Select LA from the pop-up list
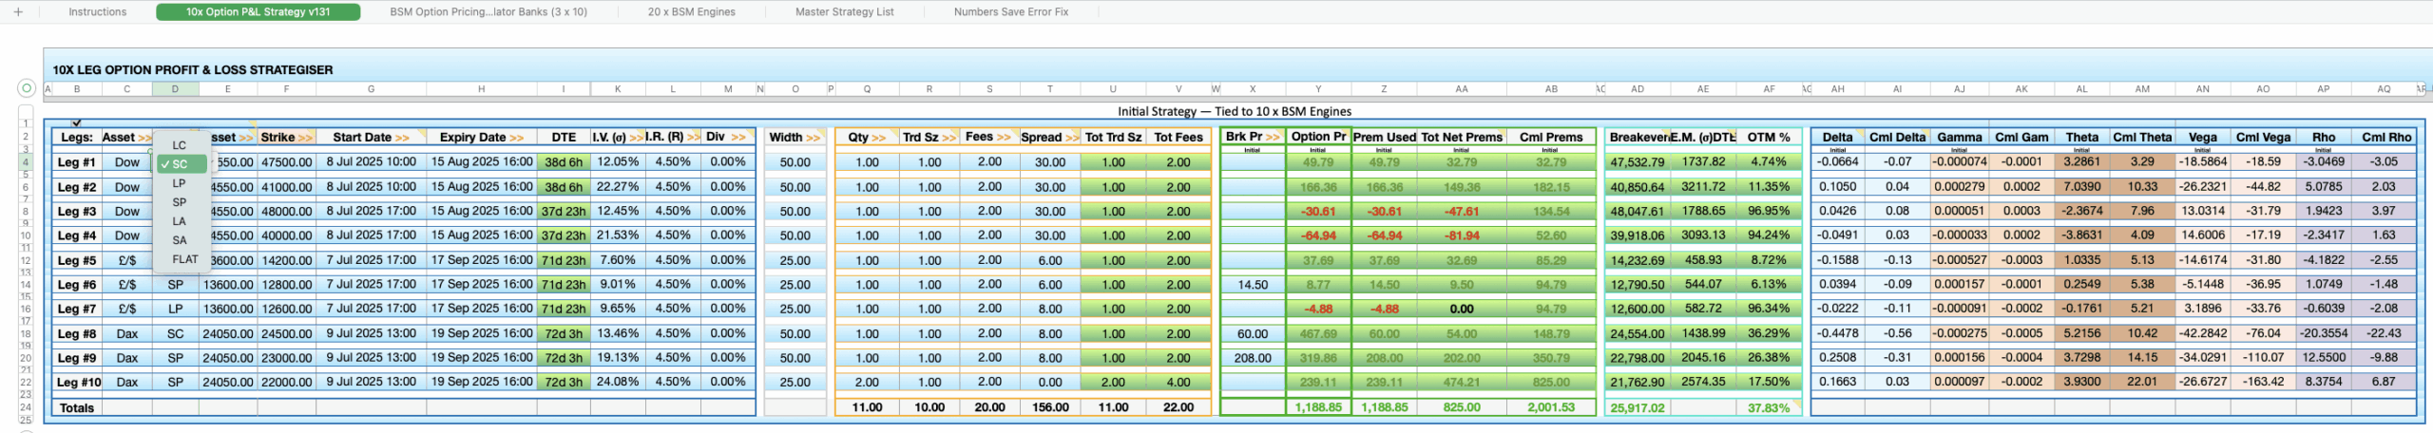The image size is (2433, 433). click(x=182, y=221)
